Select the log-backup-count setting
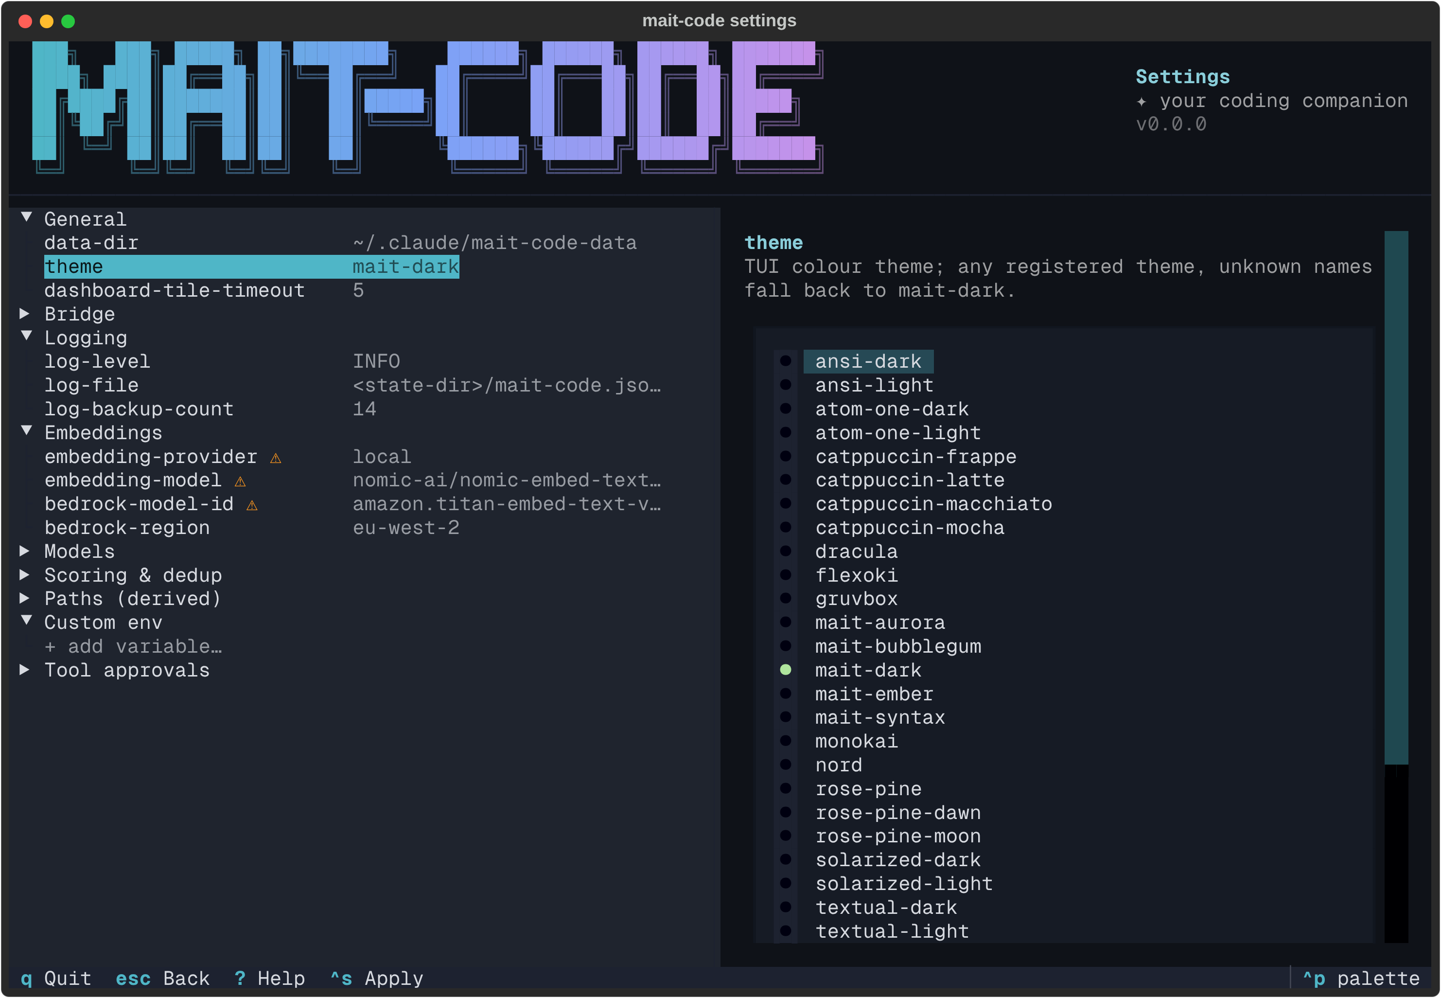1441x998 pixels. 210,409
